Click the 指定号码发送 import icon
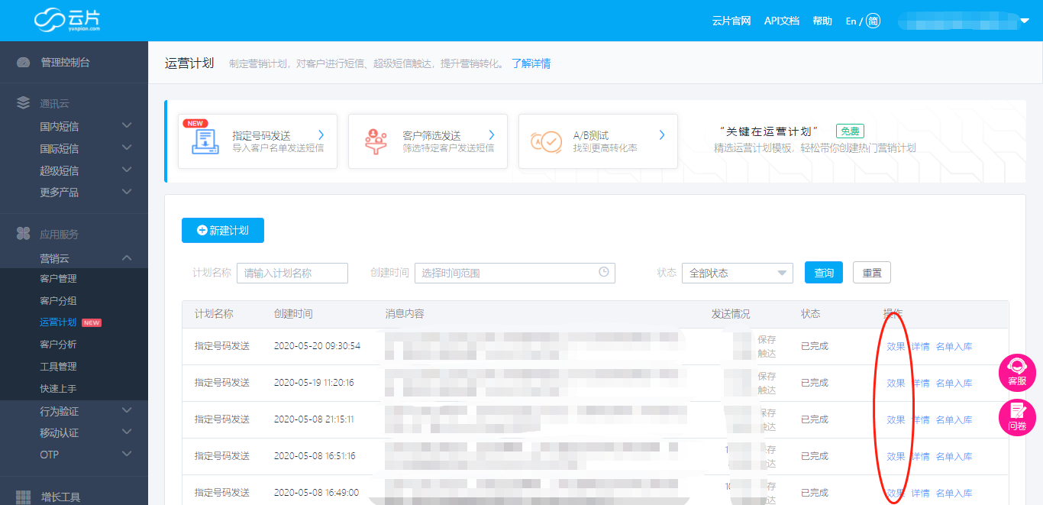 point(205,141)
